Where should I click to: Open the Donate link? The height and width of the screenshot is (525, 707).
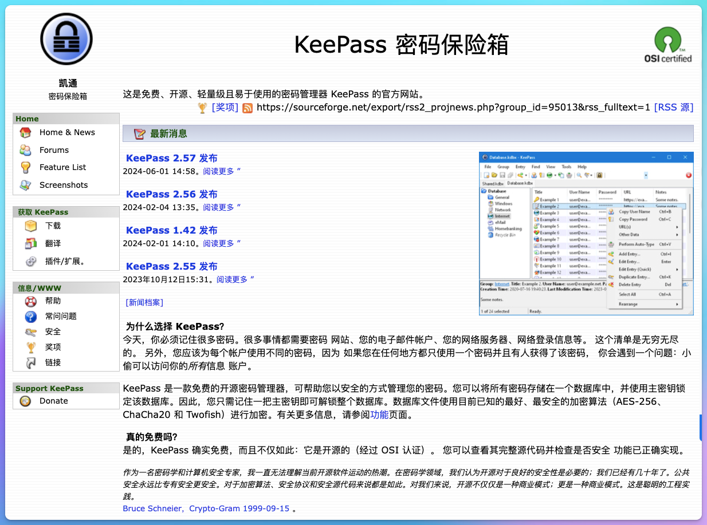coord(54,401)
